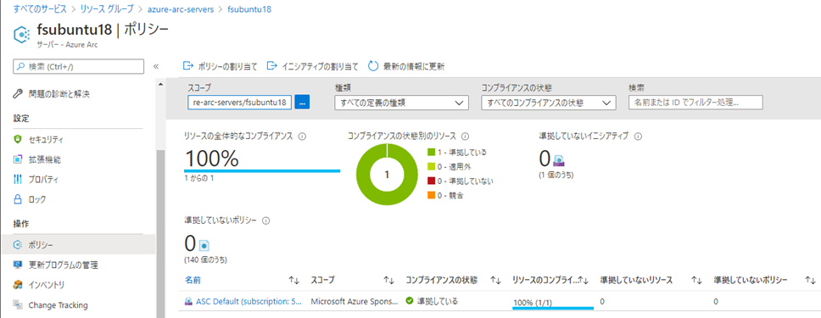
Task: Click green 準拠している legend swatch
Action: tap(432, 153)
